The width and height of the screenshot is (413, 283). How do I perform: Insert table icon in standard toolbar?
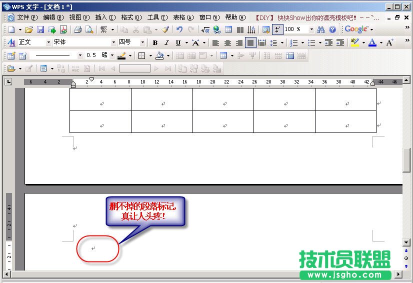point(228,29)
